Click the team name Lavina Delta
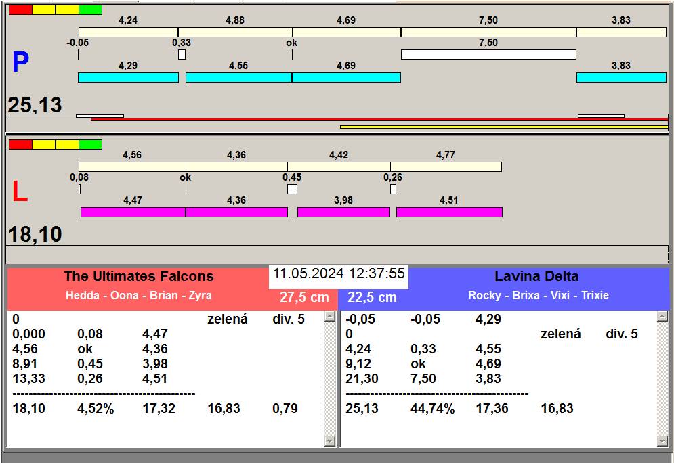Screen dimensions: 674x463 click(536, 276)
